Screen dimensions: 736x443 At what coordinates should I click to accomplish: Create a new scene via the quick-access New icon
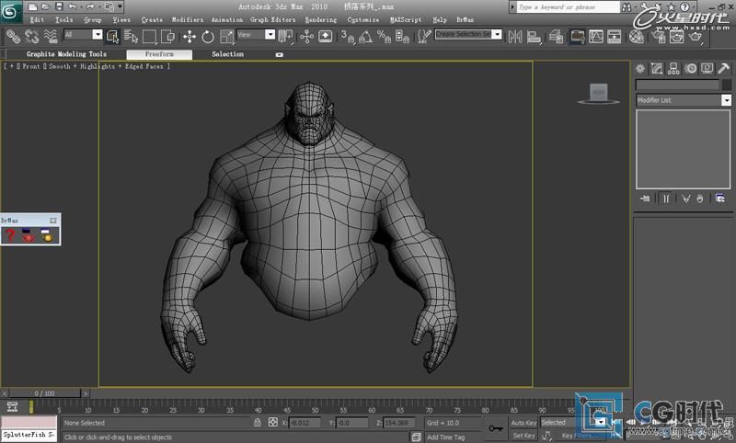[x=32, y=6]
